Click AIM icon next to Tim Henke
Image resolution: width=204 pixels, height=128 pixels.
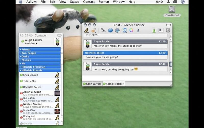(x=57, y=81)
